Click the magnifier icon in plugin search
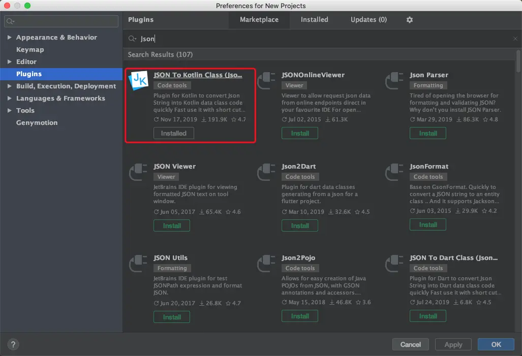 point(132,39)
